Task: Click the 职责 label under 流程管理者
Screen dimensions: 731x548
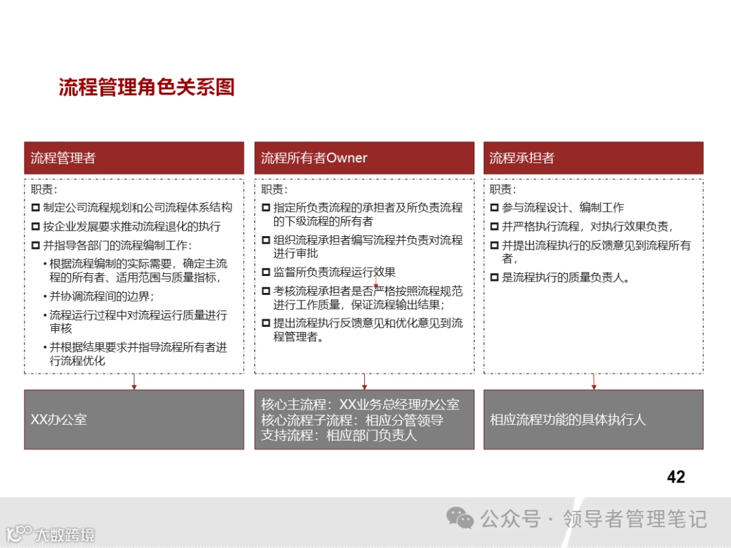Action: coord(44,189)
